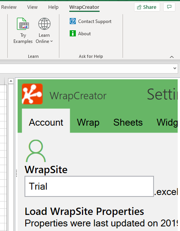Switch to the Wrap settings tab
The width and height of the screenshot is (180, 231).
(88, 122)
